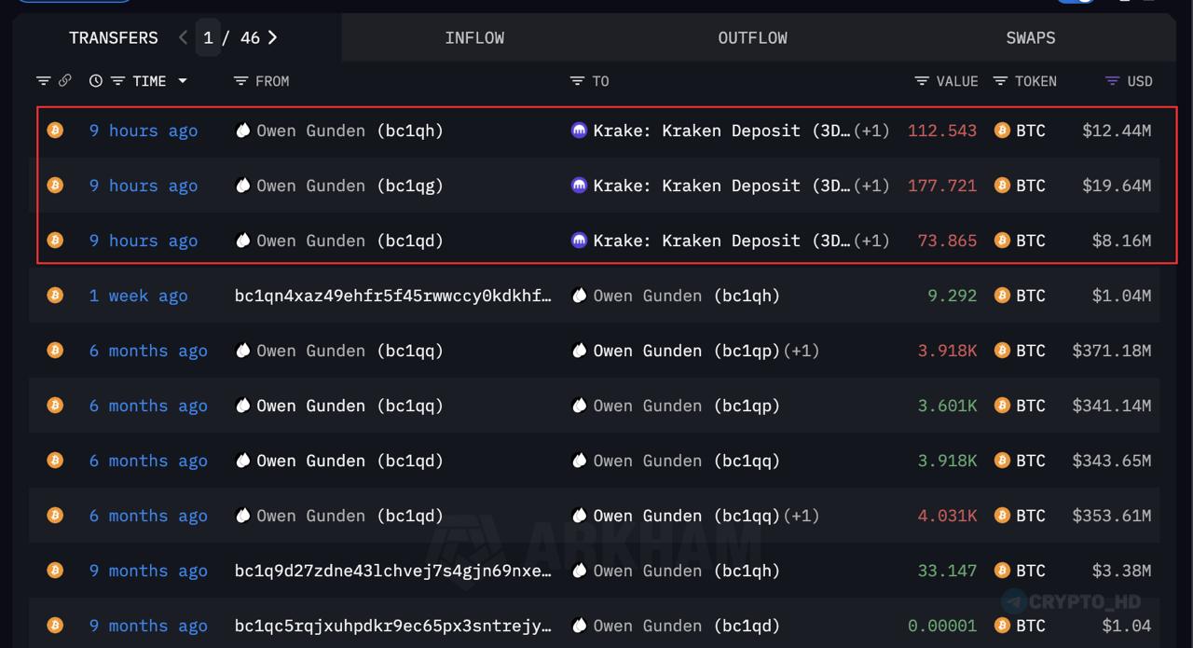Toggle the switch at the top right
The height and width of the screenshot is (648, 1193).
click(1078, 2)
